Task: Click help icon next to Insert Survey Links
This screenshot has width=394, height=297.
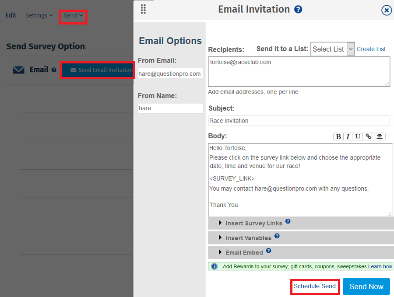Action: 288,221
